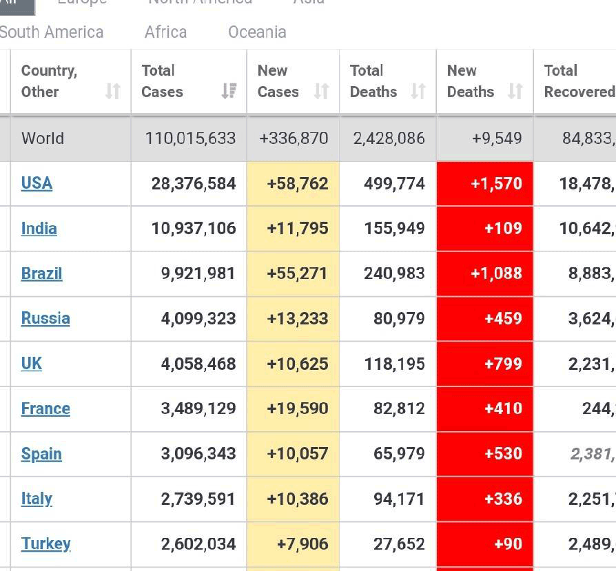Open the India country link

(39, 229)
